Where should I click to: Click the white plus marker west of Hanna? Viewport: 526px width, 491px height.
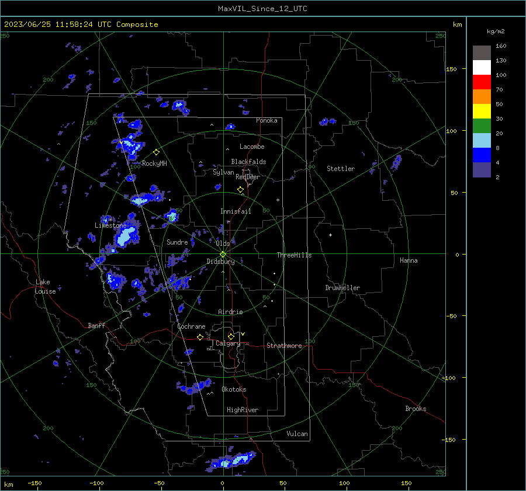pyautogui.click(x=330, y=235)
